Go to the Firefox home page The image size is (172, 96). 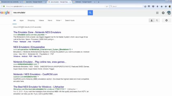162,6
